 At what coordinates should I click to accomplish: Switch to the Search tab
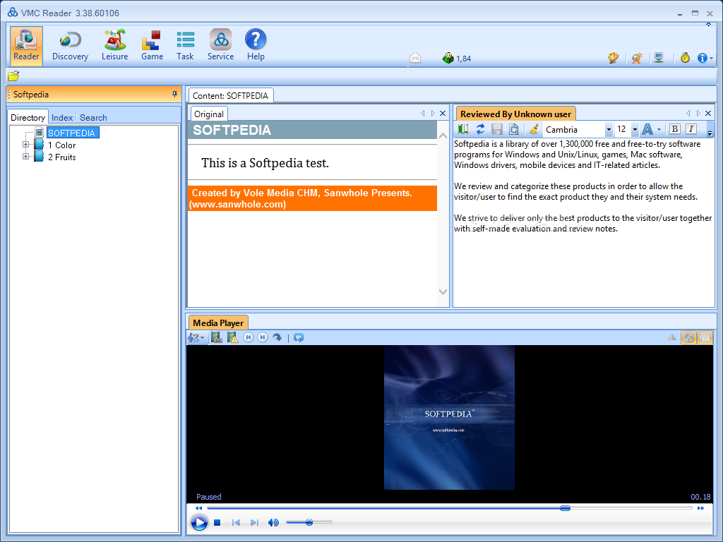93,118
